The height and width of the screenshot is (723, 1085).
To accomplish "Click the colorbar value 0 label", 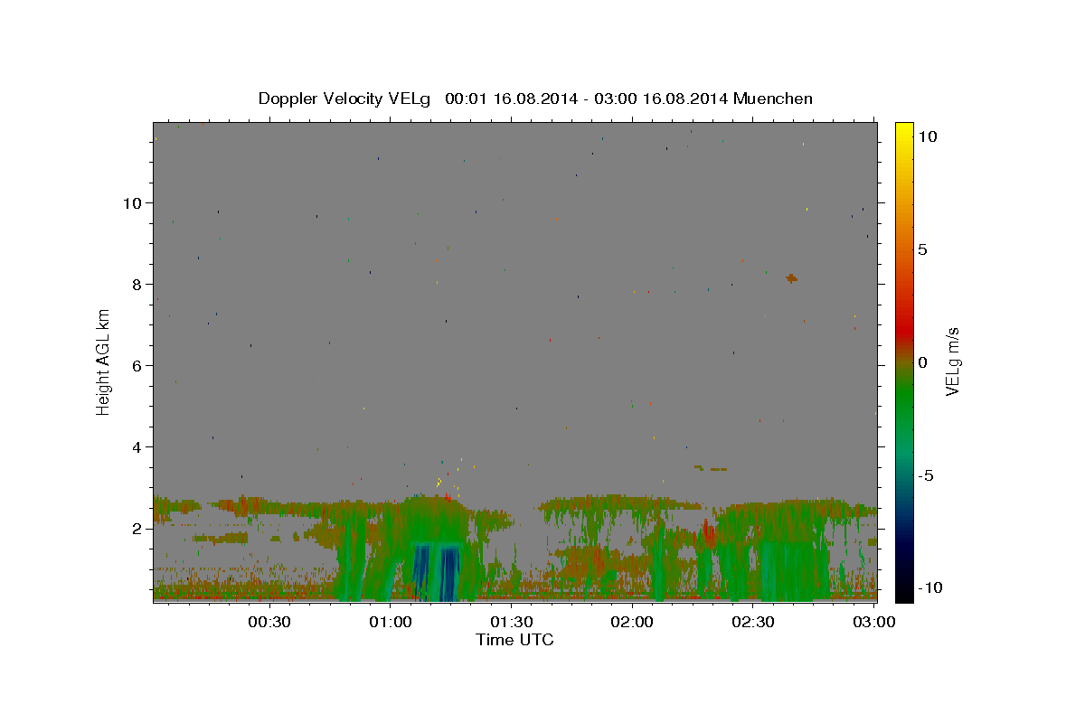I will click(922, 362).
